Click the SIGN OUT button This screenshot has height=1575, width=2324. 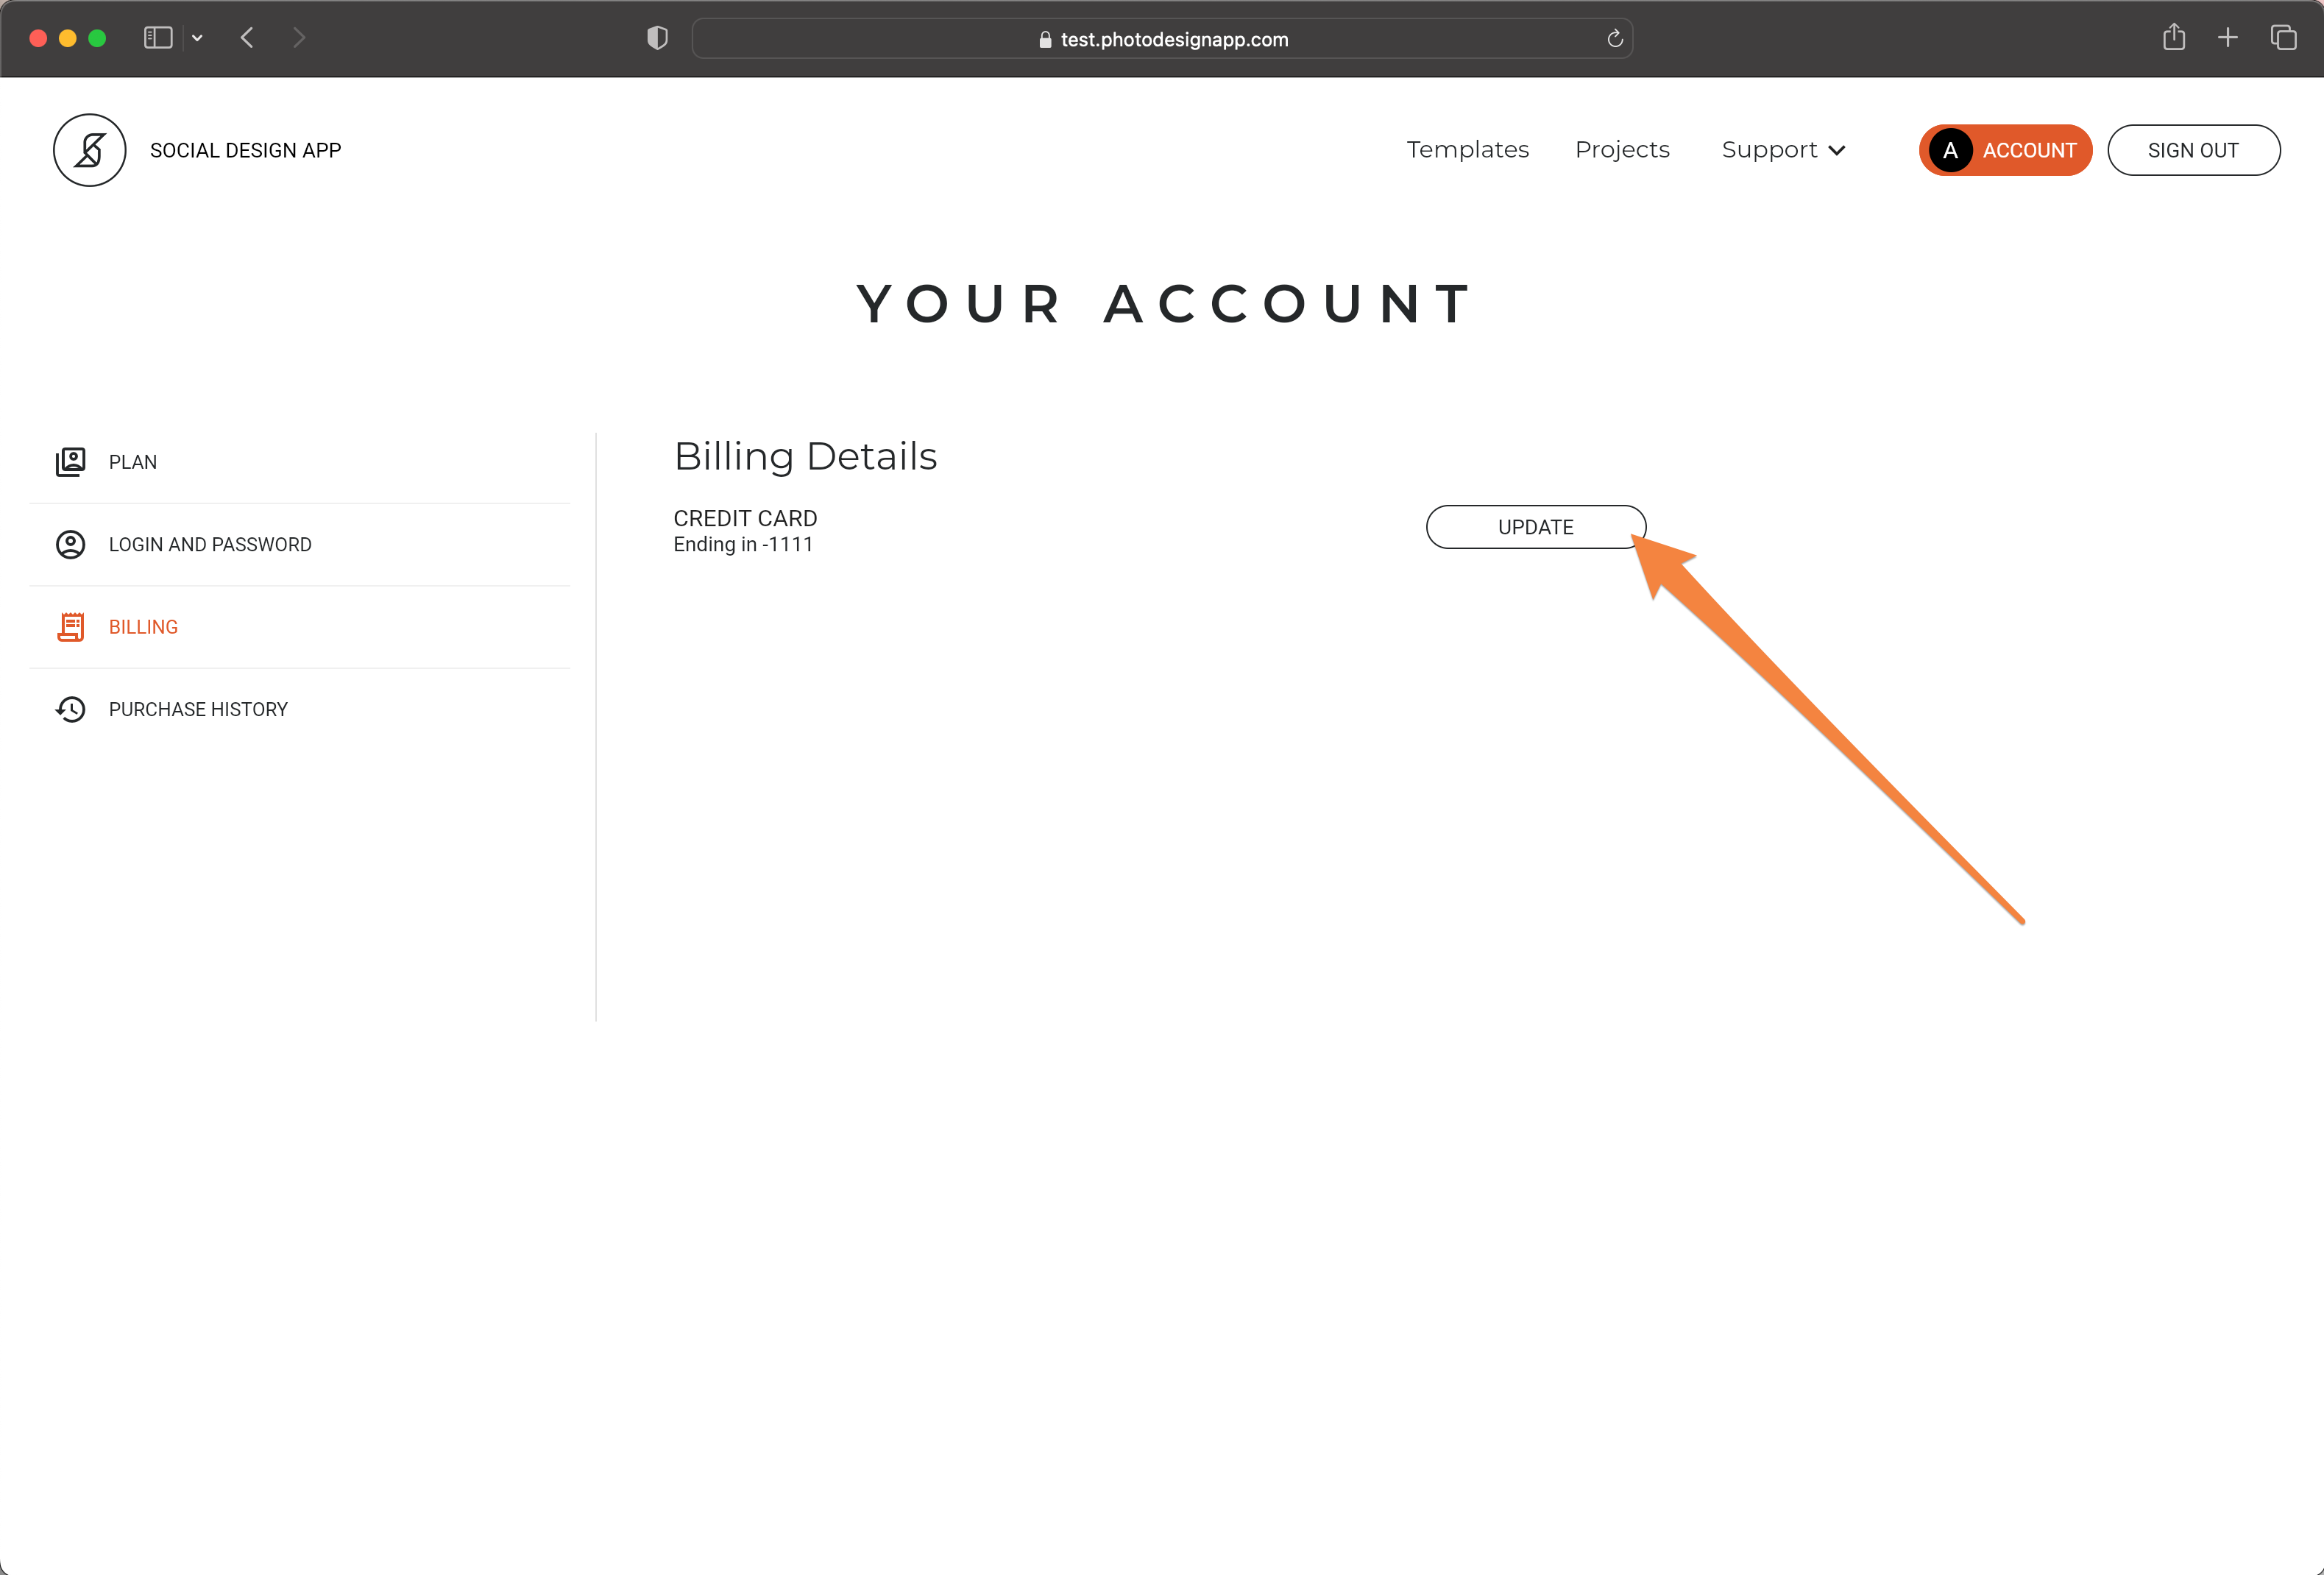point(2193,150)
